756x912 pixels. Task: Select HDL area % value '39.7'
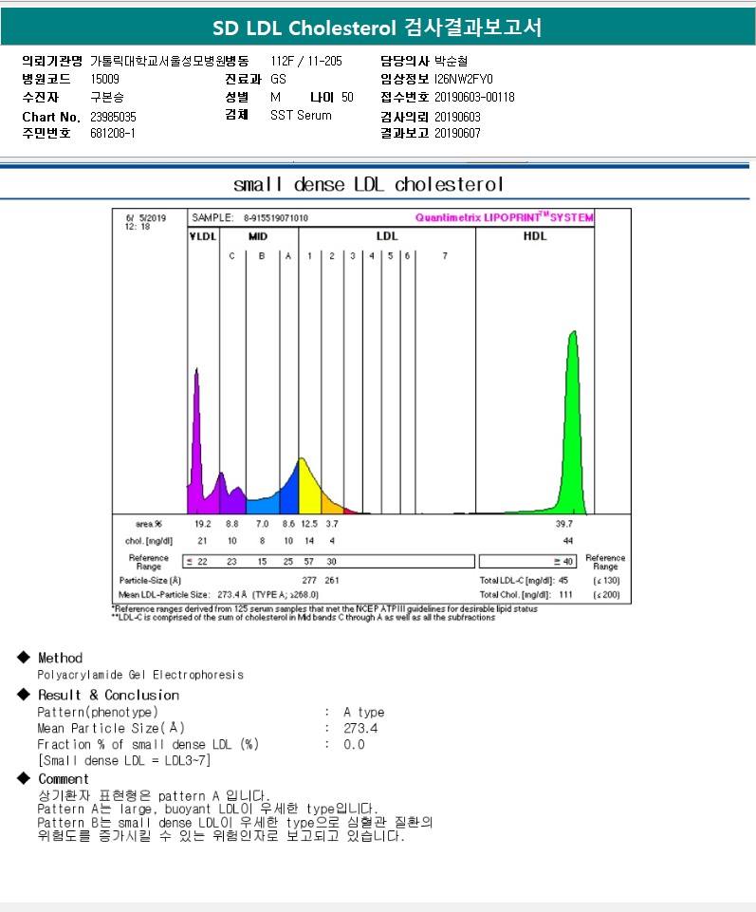564,524
